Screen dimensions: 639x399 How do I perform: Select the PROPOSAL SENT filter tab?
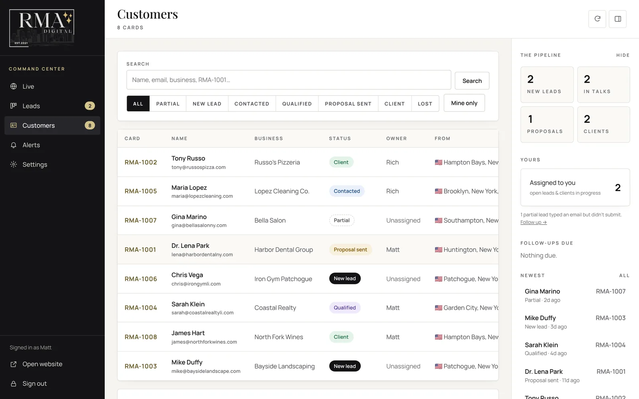[x=348, y=103]
